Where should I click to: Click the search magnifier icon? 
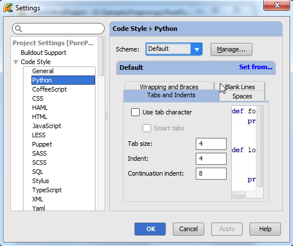[x=19, y=29]
